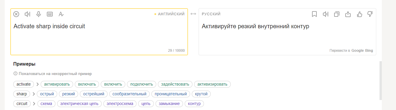Copy the translated text

337,14
